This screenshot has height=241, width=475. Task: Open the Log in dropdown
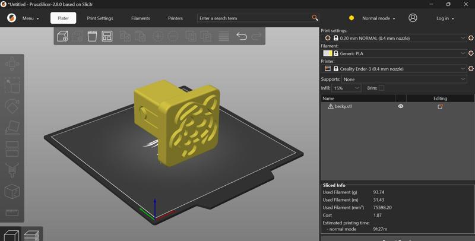click(x=445, y=18)
